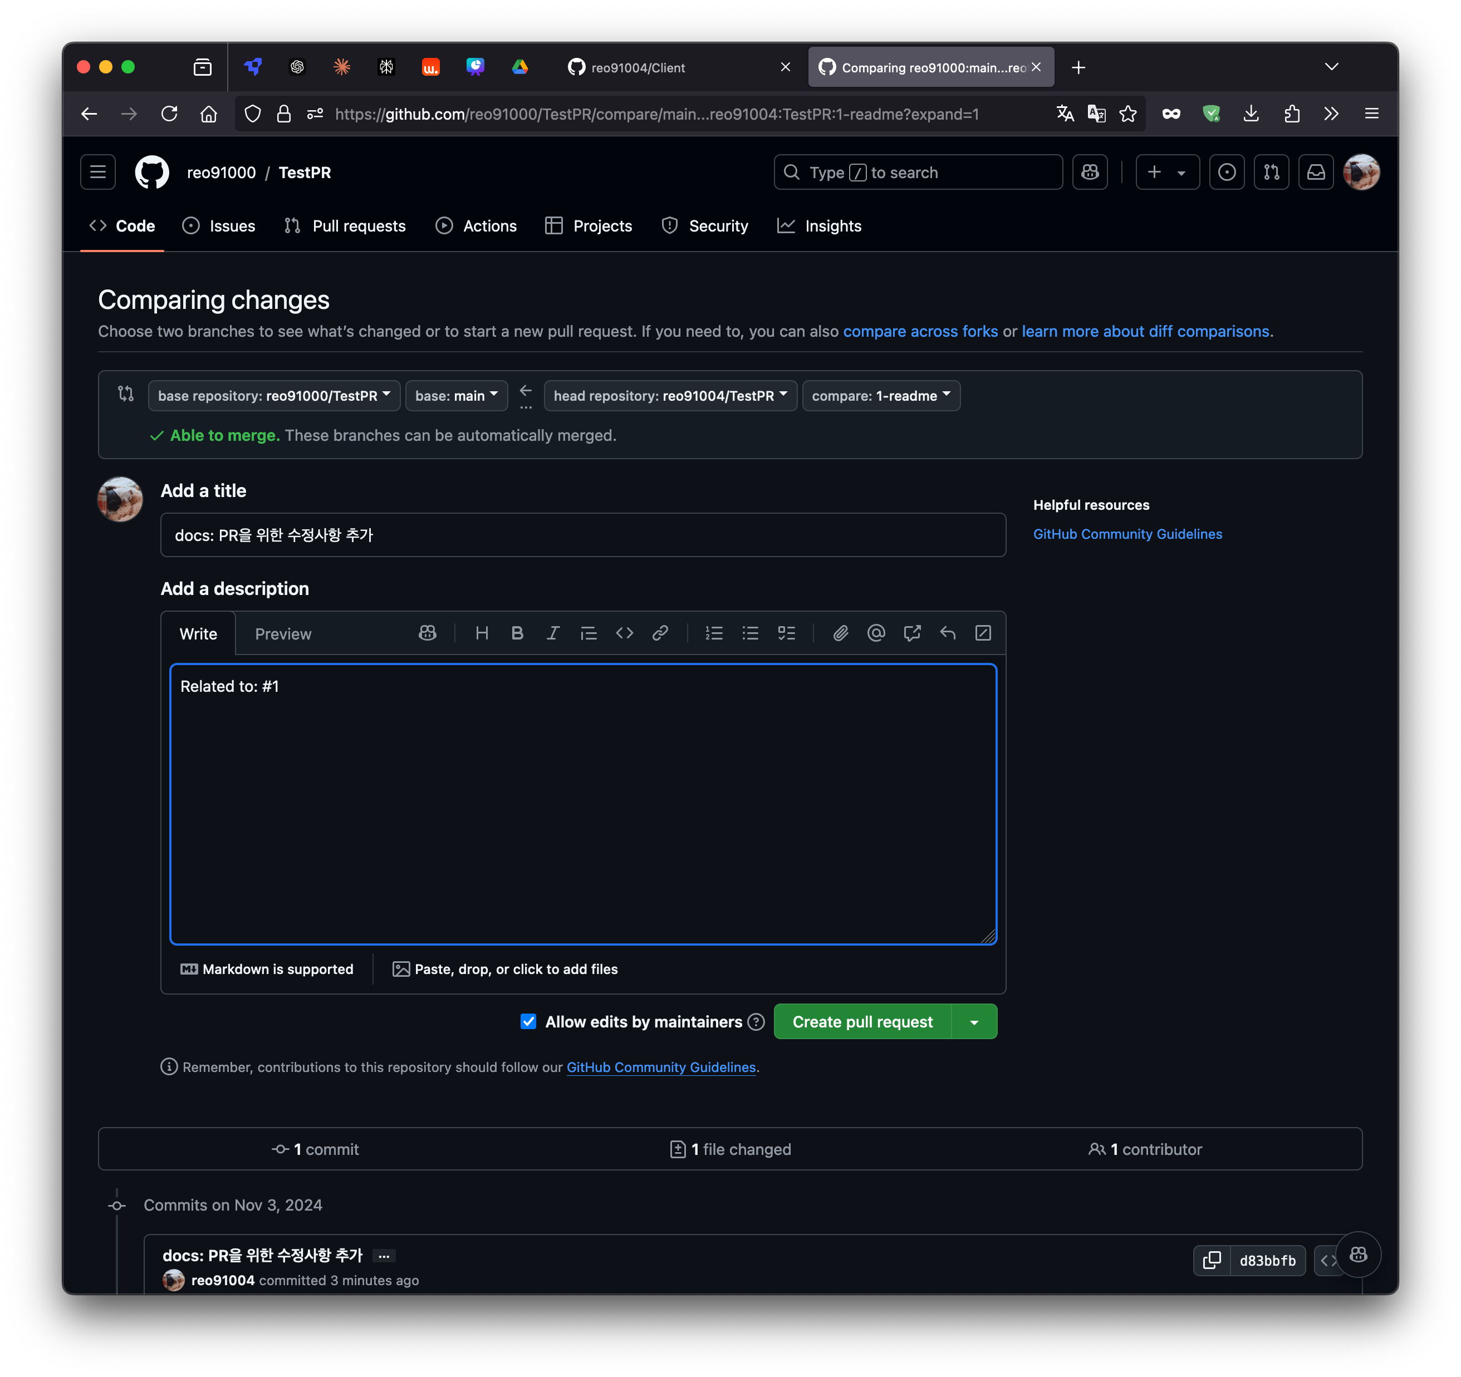Open the Copilot icon in the editor toolbar

click(427, 633)
